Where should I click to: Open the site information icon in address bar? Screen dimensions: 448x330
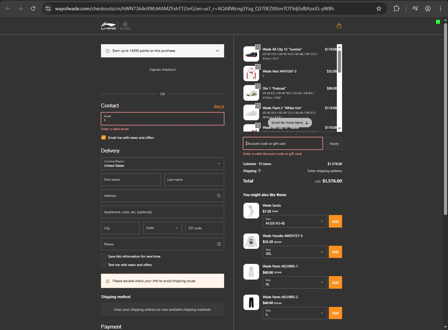pos(48,9)
